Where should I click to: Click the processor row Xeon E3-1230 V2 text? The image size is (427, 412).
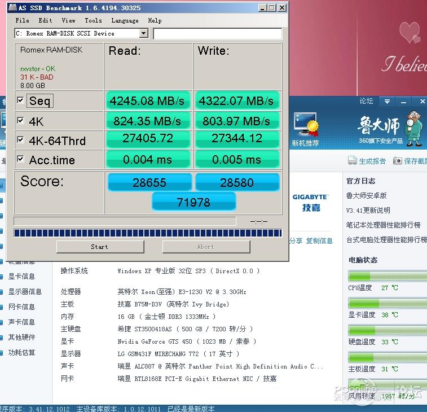[x=182, y=292]
